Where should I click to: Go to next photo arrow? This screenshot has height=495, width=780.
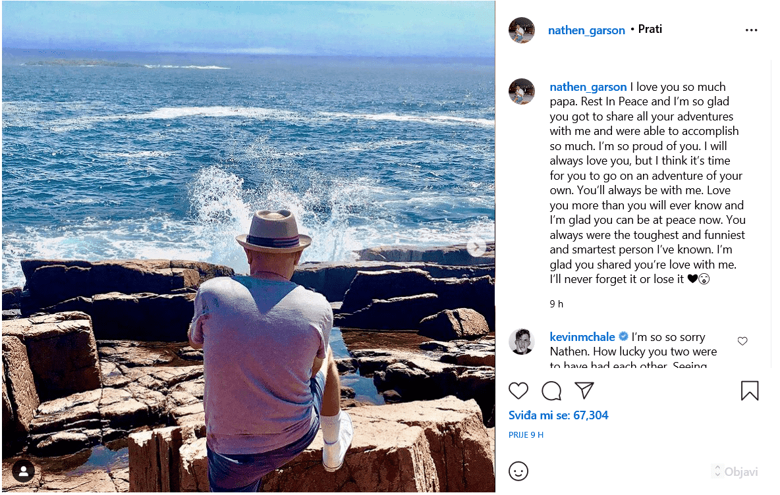coord(476,247)
